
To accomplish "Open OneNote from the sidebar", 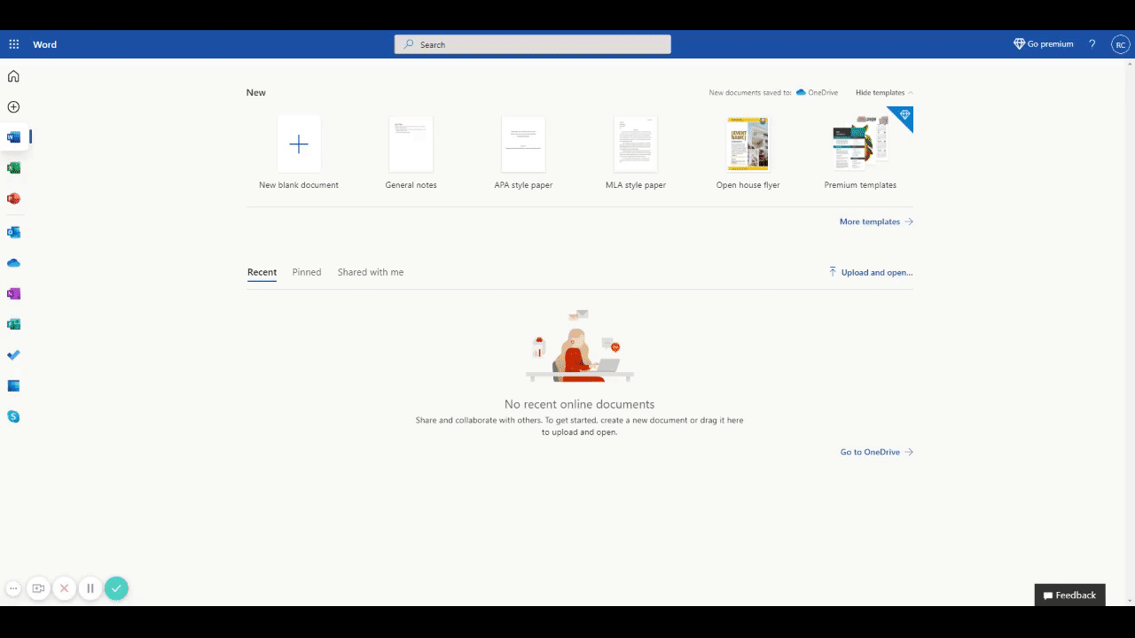I will coord(13,293).
